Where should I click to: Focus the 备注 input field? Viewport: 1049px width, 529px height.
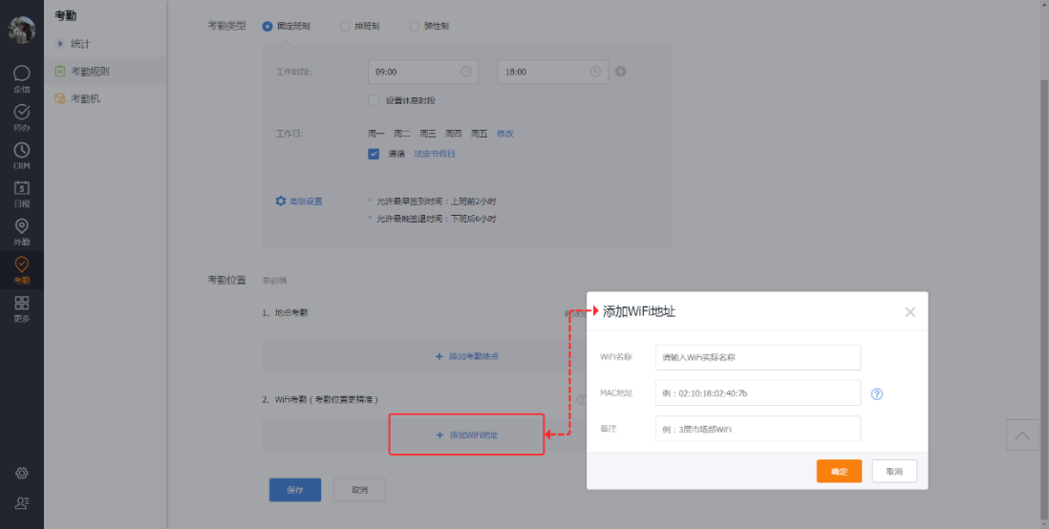point(758,429)
